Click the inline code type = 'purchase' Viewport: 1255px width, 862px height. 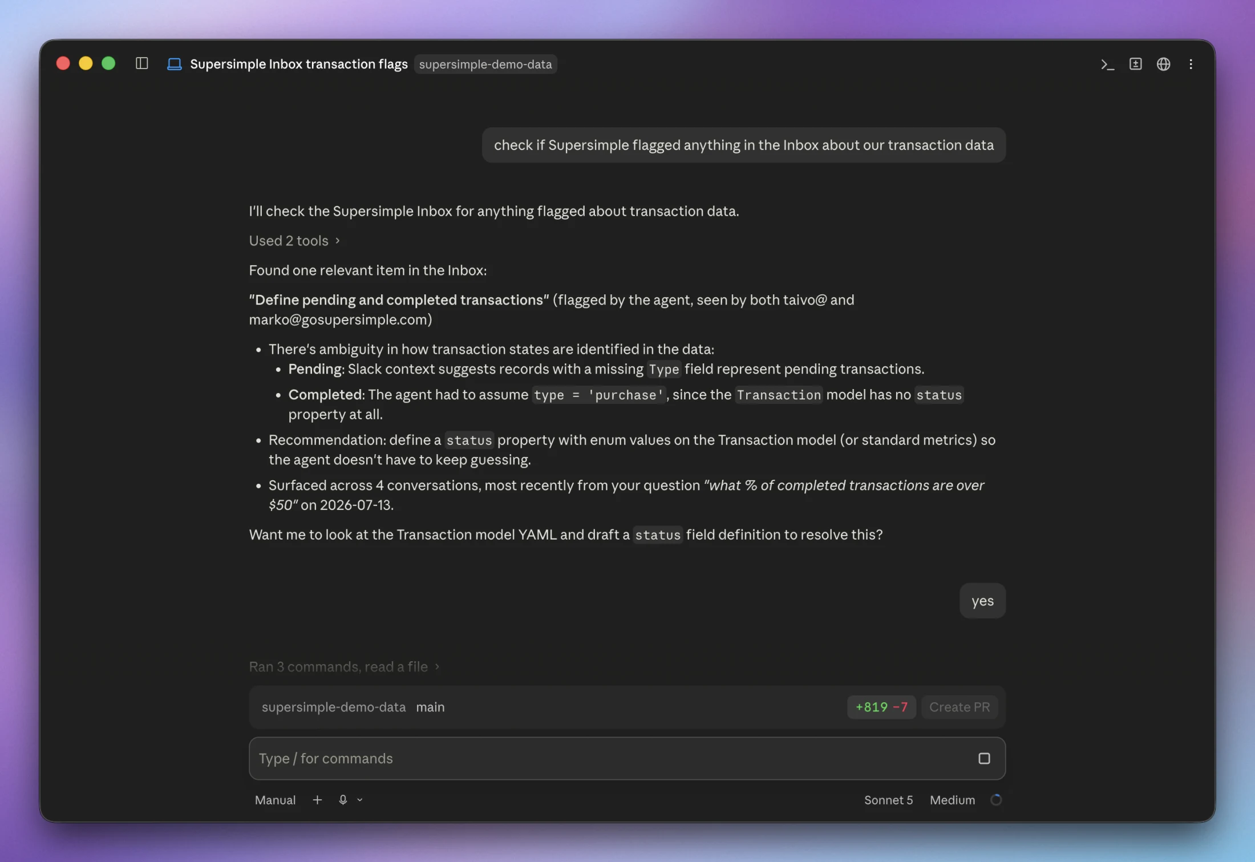coord(598,395)
